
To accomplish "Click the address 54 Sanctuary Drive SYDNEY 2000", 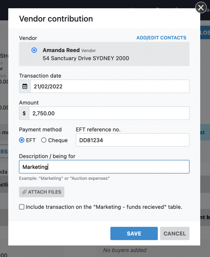I will (x=86, y=58).
